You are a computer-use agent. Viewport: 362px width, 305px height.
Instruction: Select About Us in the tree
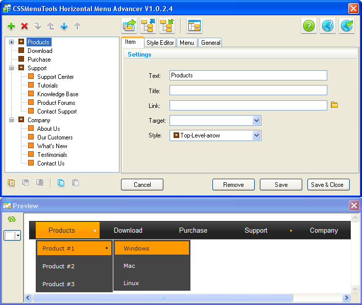tap(49, 129)
